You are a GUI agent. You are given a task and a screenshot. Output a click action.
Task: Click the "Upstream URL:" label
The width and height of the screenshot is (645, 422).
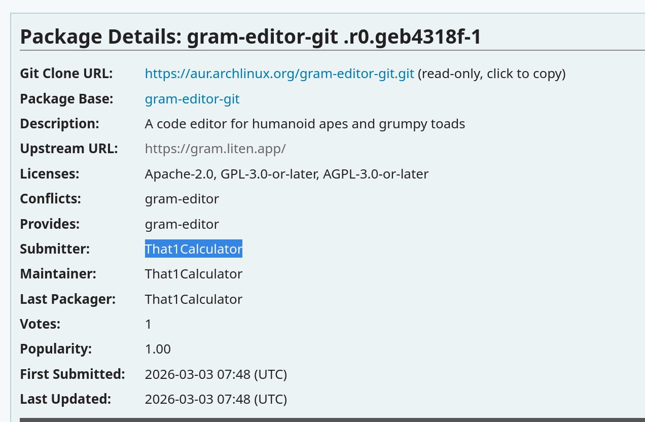(68, 149)
